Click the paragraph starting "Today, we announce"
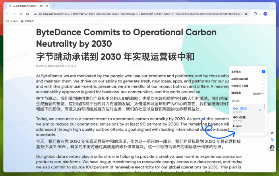Image resolution: width=279 pixels, height=176 pixels. [x=133, y=127]
